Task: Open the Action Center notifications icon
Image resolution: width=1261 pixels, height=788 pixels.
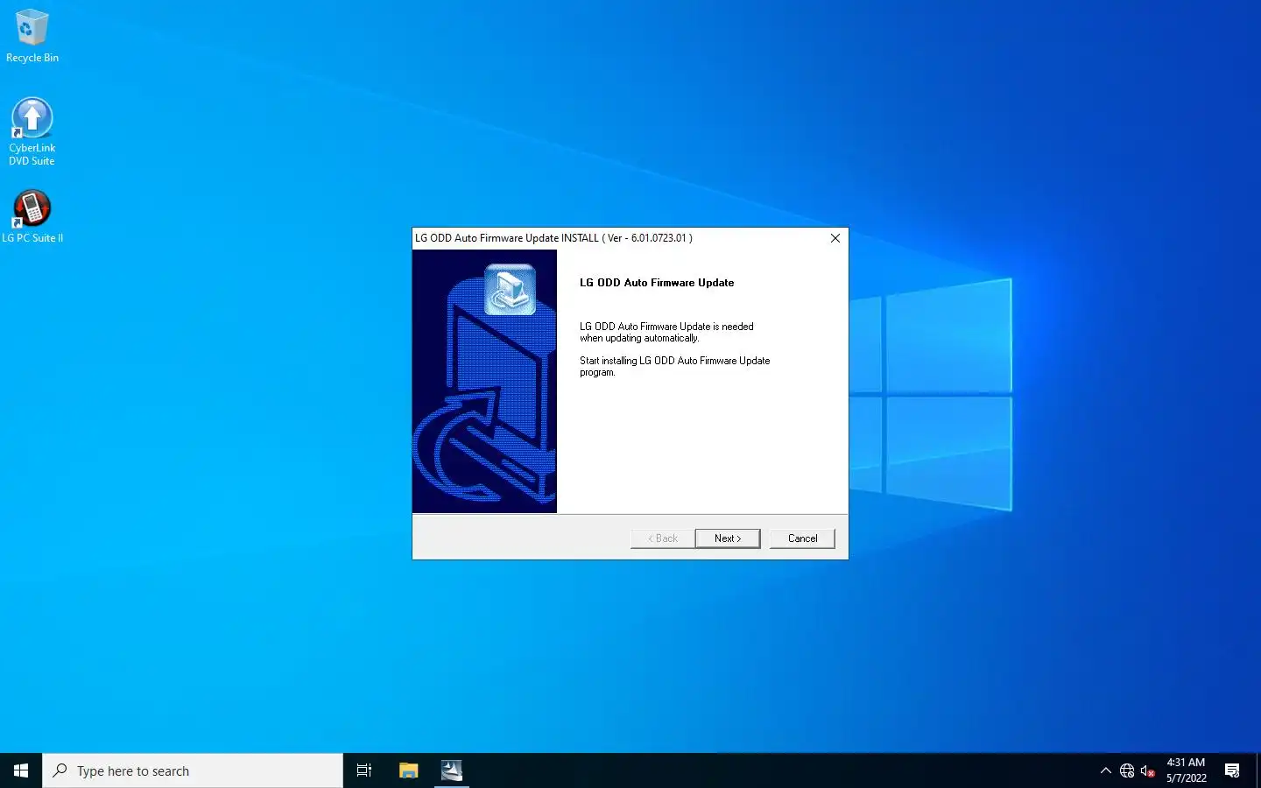Action: pos(1232,770)
